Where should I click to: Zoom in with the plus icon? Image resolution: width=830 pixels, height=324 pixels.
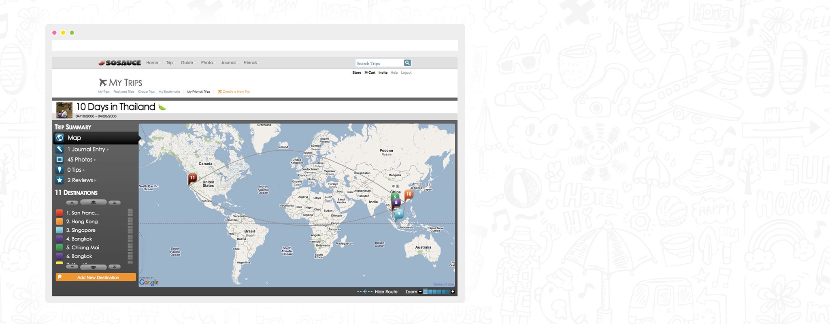[x=453, y=292]
